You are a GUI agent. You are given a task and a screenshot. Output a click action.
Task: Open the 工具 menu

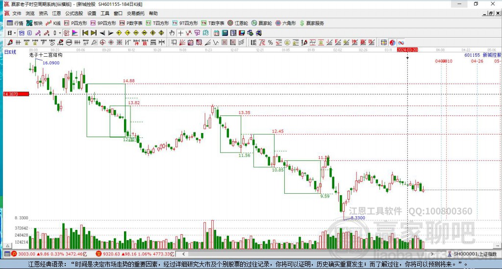[x=105, y=13]
